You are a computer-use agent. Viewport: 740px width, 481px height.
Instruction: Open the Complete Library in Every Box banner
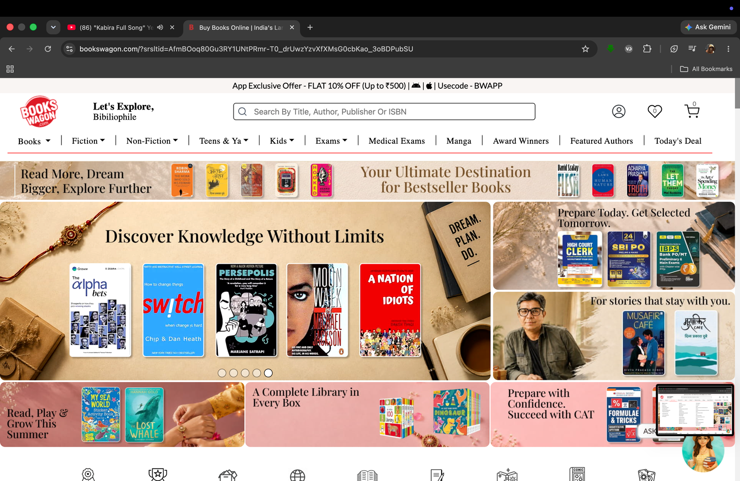tap(367, 414)
